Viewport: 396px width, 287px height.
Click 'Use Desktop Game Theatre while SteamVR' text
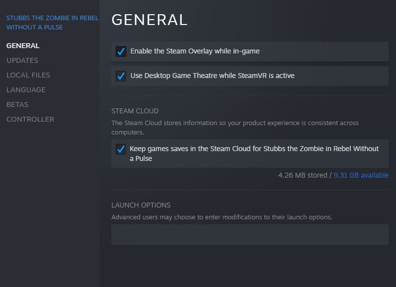[x=212, y=76]
